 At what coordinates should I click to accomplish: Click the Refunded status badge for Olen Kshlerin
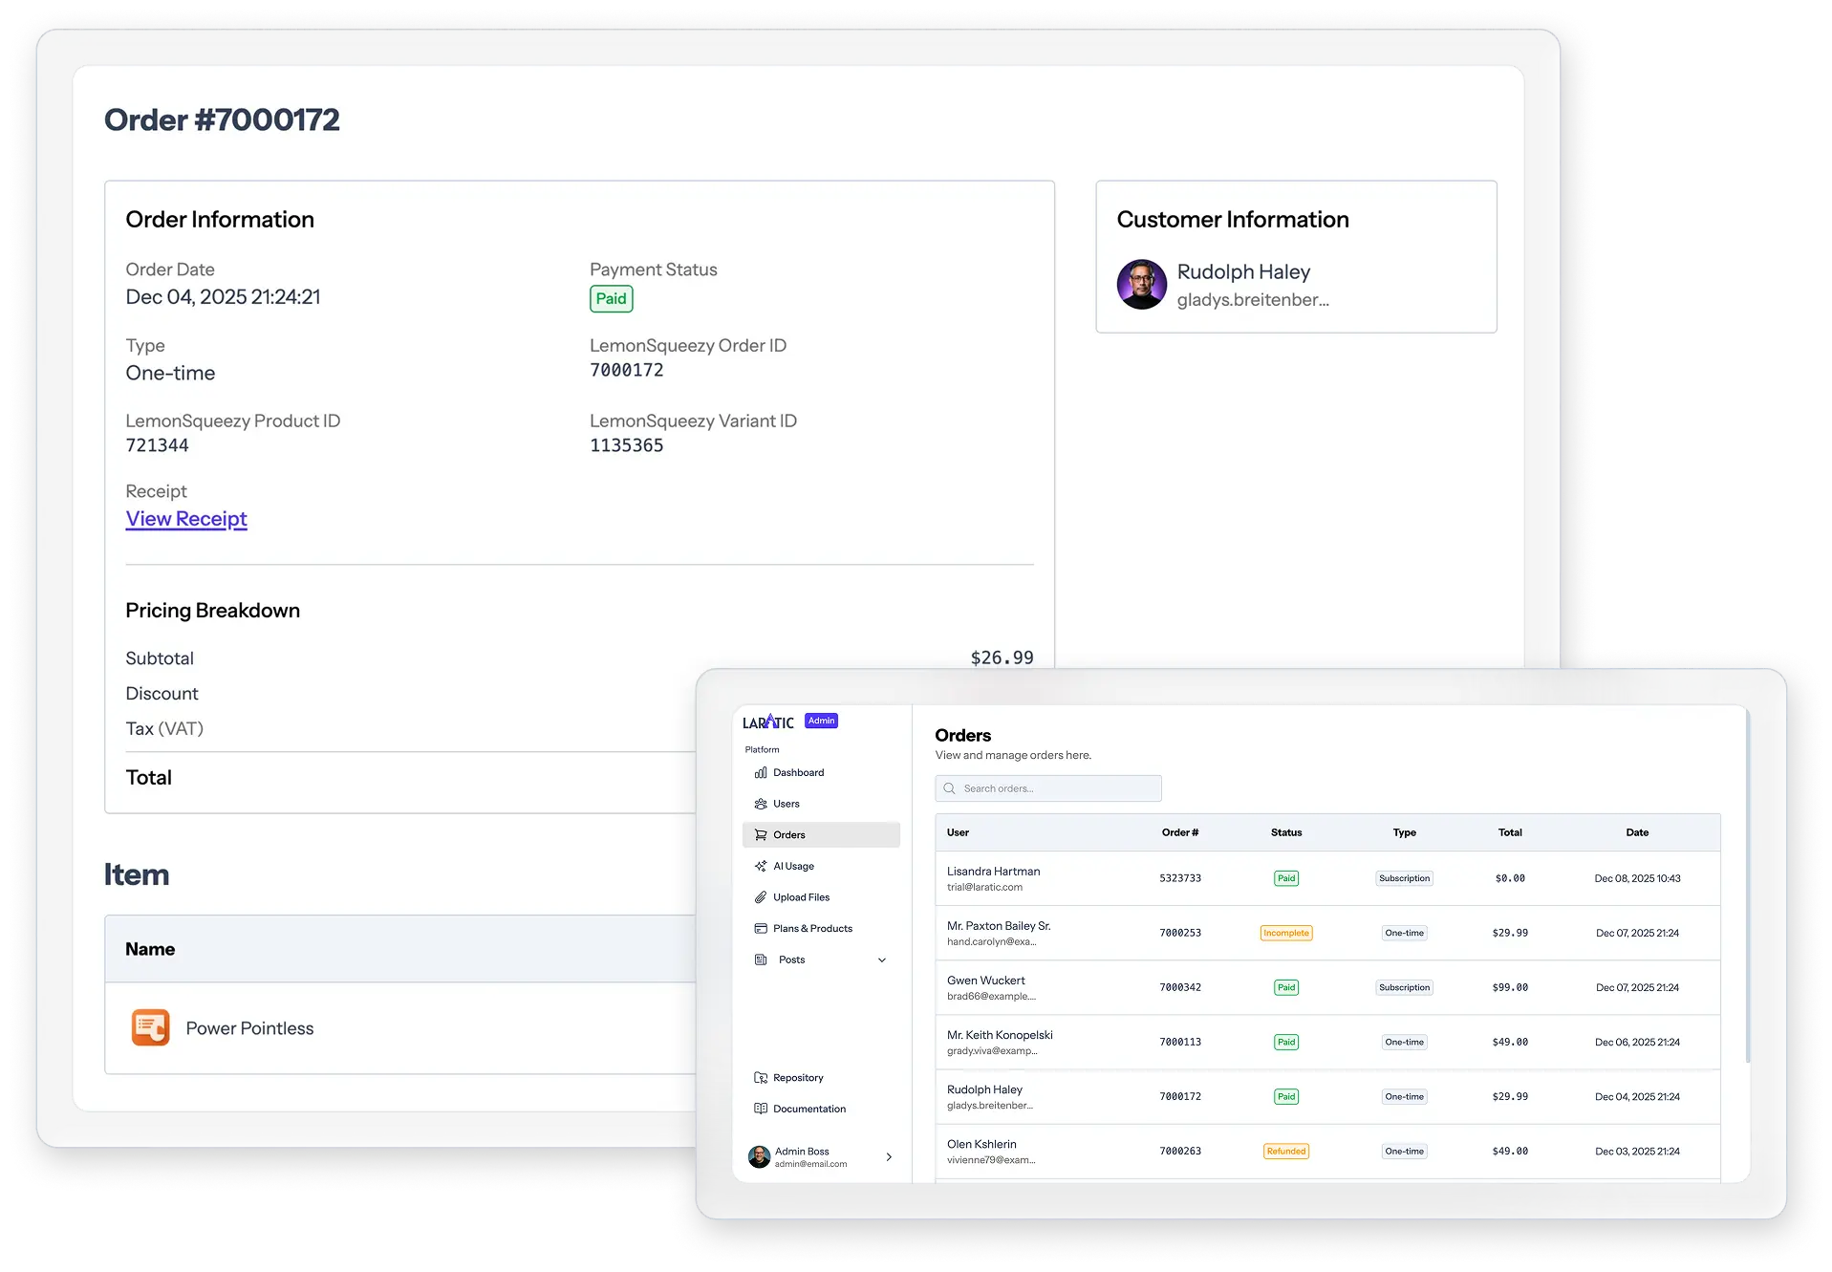[x=1285, y=1152]
